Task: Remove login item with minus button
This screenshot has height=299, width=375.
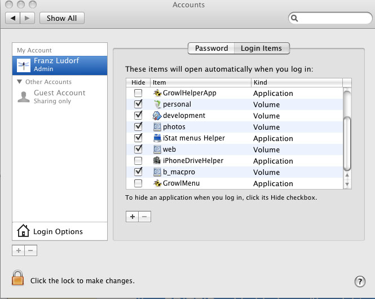Action: point(144,217)
